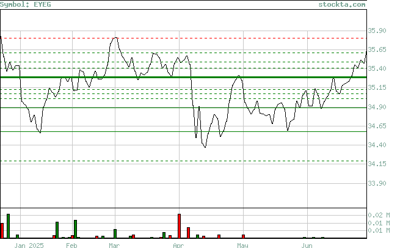Click the May date axis label
Screen dimensions: 400x248
(242, 246)
